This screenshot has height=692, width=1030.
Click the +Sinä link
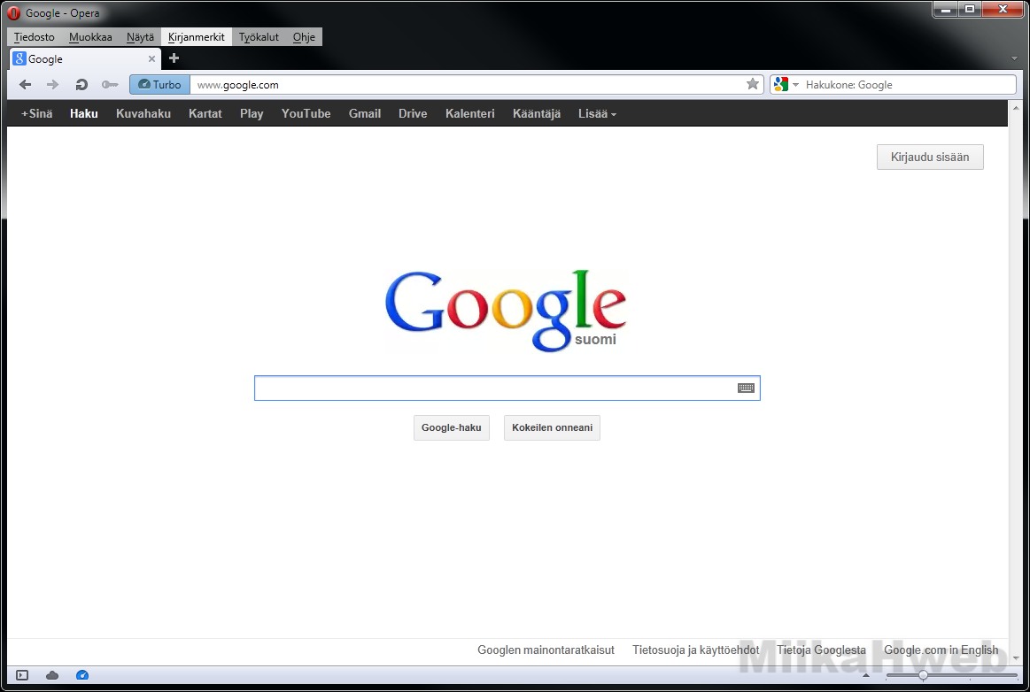37,113
